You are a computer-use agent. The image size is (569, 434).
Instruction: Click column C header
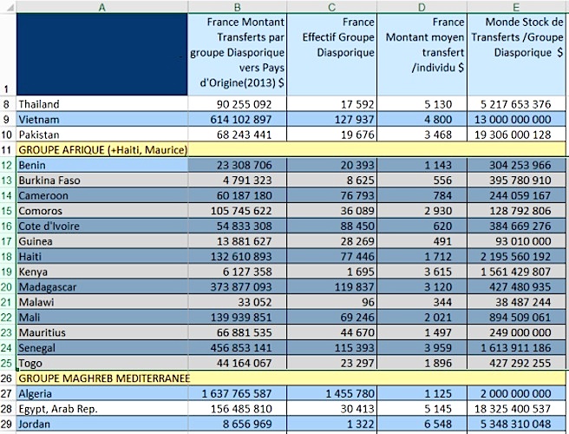pos(332,7)
